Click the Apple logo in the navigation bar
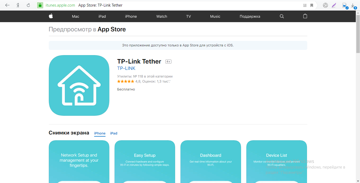360x183 pixels. (x=51, y=16)
